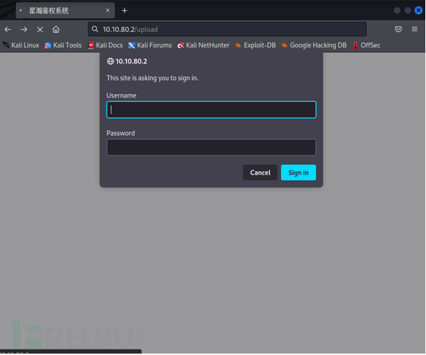Open the Firefox application menu
The width and height of the screenshot is (426, 355).
pos(414,29)
